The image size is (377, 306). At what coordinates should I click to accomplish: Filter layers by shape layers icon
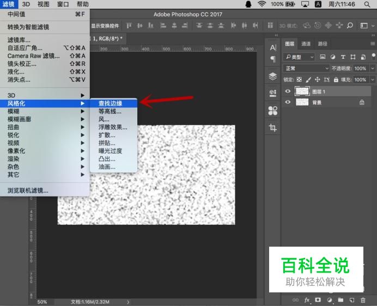pos(353,57)
